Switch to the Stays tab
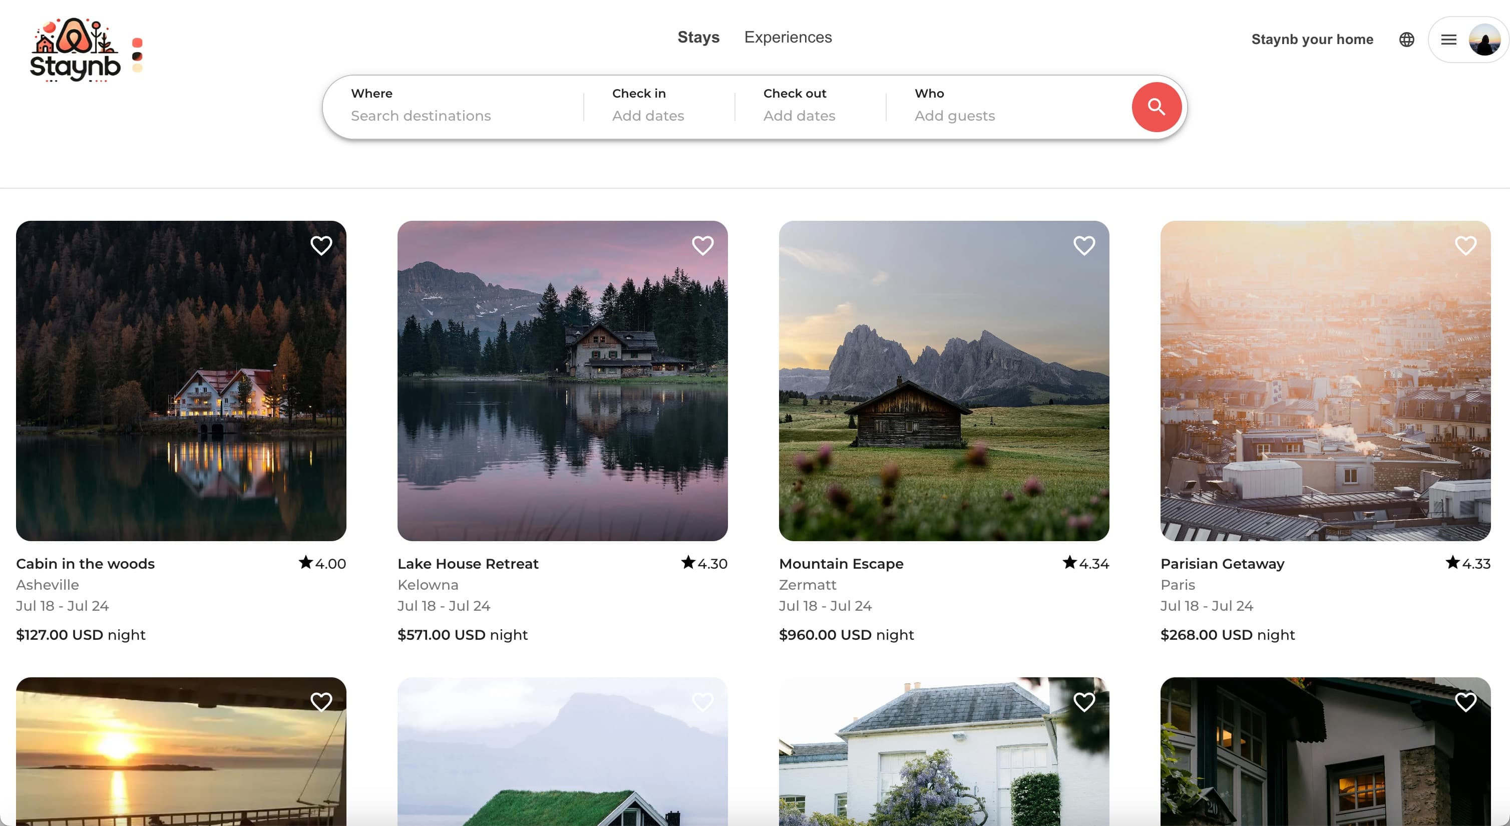 pos(698,37)
